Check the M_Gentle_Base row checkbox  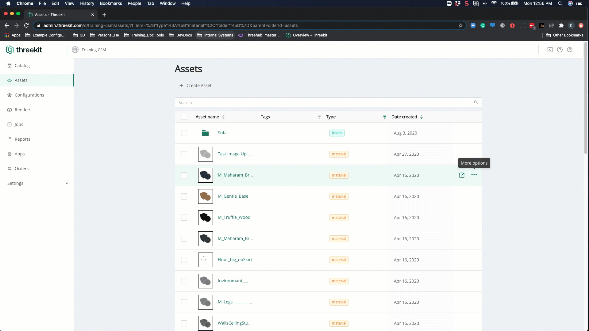[184, 196]
